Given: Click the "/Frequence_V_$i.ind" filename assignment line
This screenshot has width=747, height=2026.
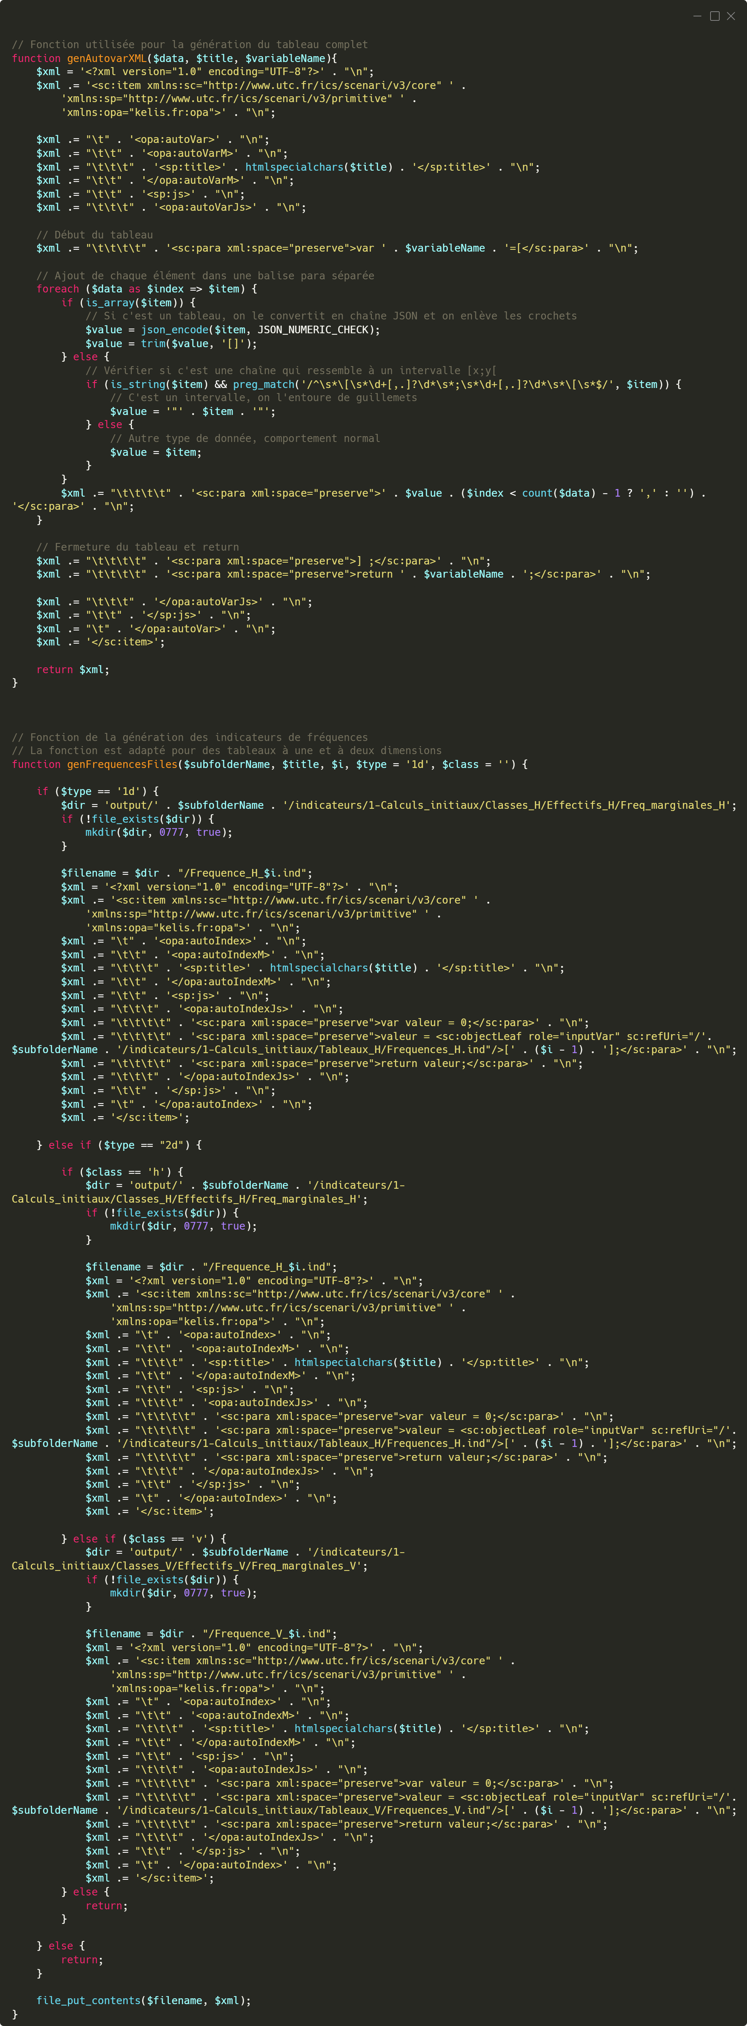Looking at the screenshot, I should click(211, 1634).
